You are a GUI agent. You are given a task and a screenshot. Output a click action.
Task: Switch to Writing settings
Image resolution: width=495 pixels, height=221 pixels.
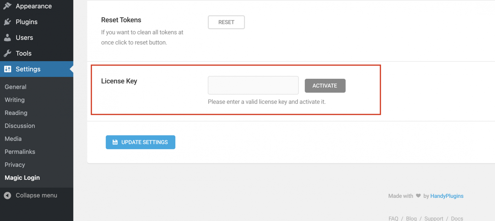coord(14,100)
